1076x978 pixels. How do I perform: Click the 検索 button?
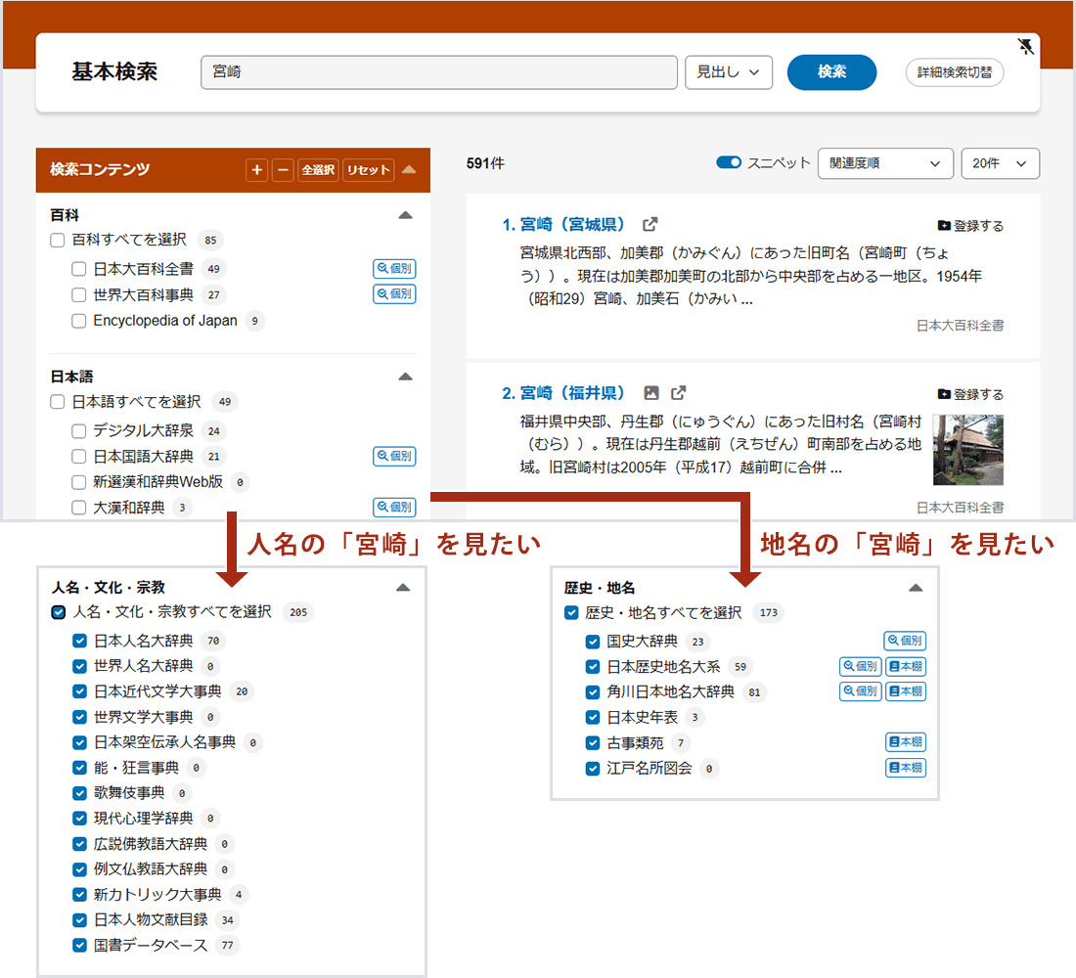(831, 72)
